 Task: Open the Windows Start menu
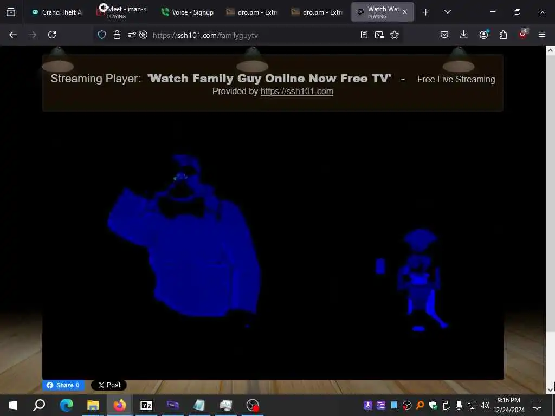pyautogui.click(x=13, y=405)
